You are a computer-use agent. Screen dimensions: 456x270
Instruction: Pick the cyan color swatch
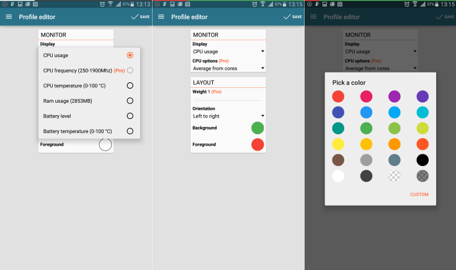tap(422, 112)
